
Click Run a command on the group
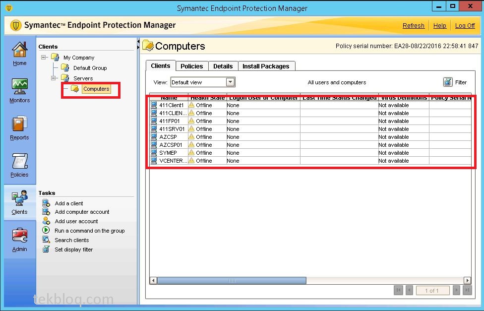click(89, 231)
